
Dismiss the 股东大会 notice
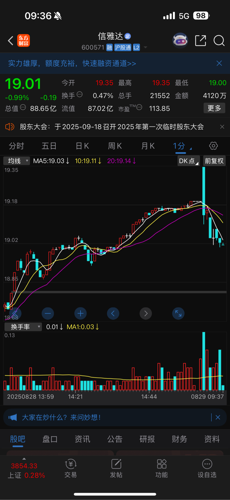[222, 127]
